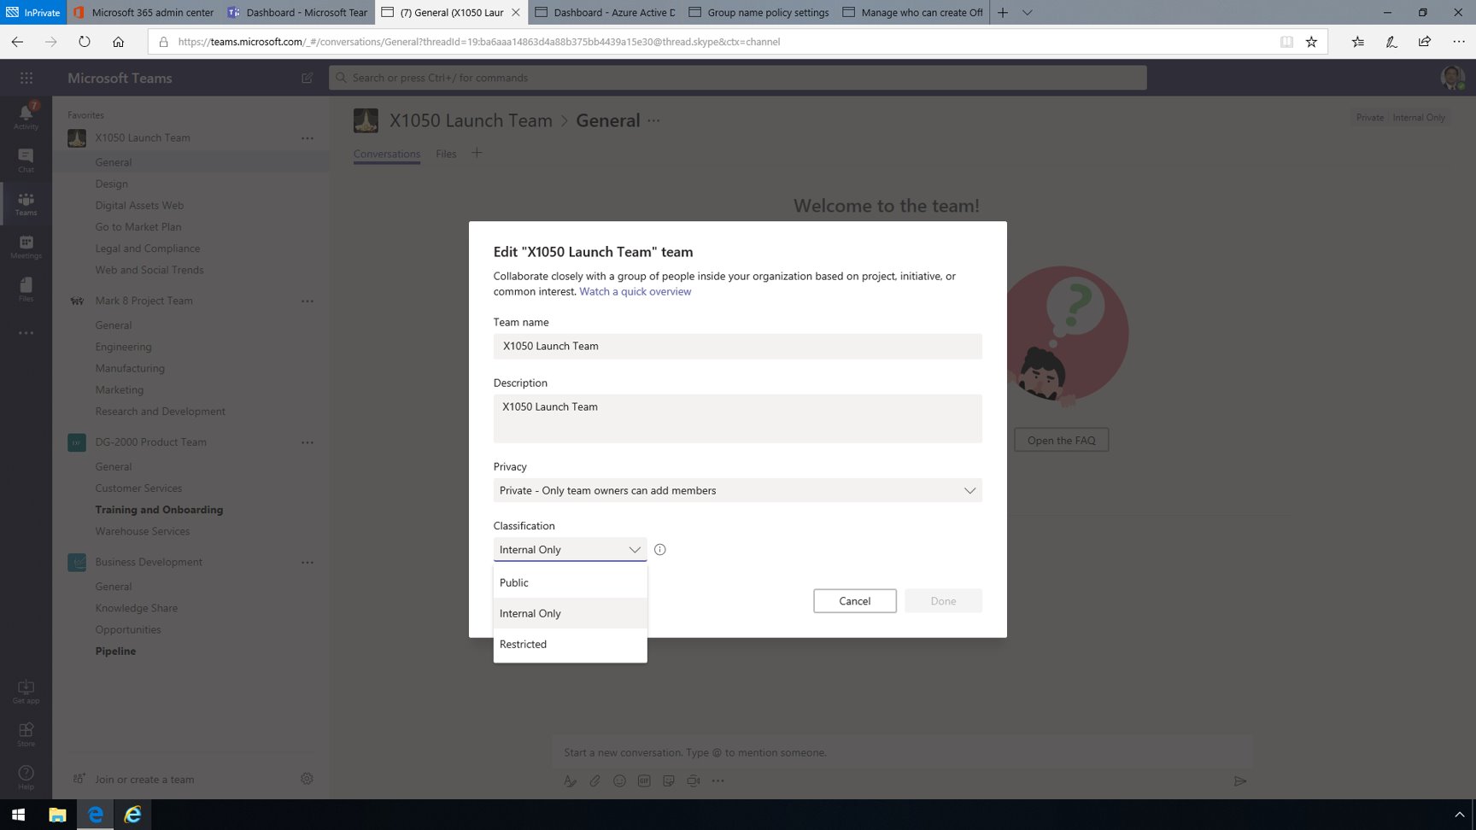
Task: Select the Conversations tab
Action: click(386, 154)
